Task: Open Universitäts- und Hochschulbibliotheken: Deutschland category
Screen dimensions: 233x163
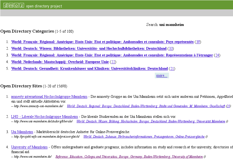Action: 89,49
